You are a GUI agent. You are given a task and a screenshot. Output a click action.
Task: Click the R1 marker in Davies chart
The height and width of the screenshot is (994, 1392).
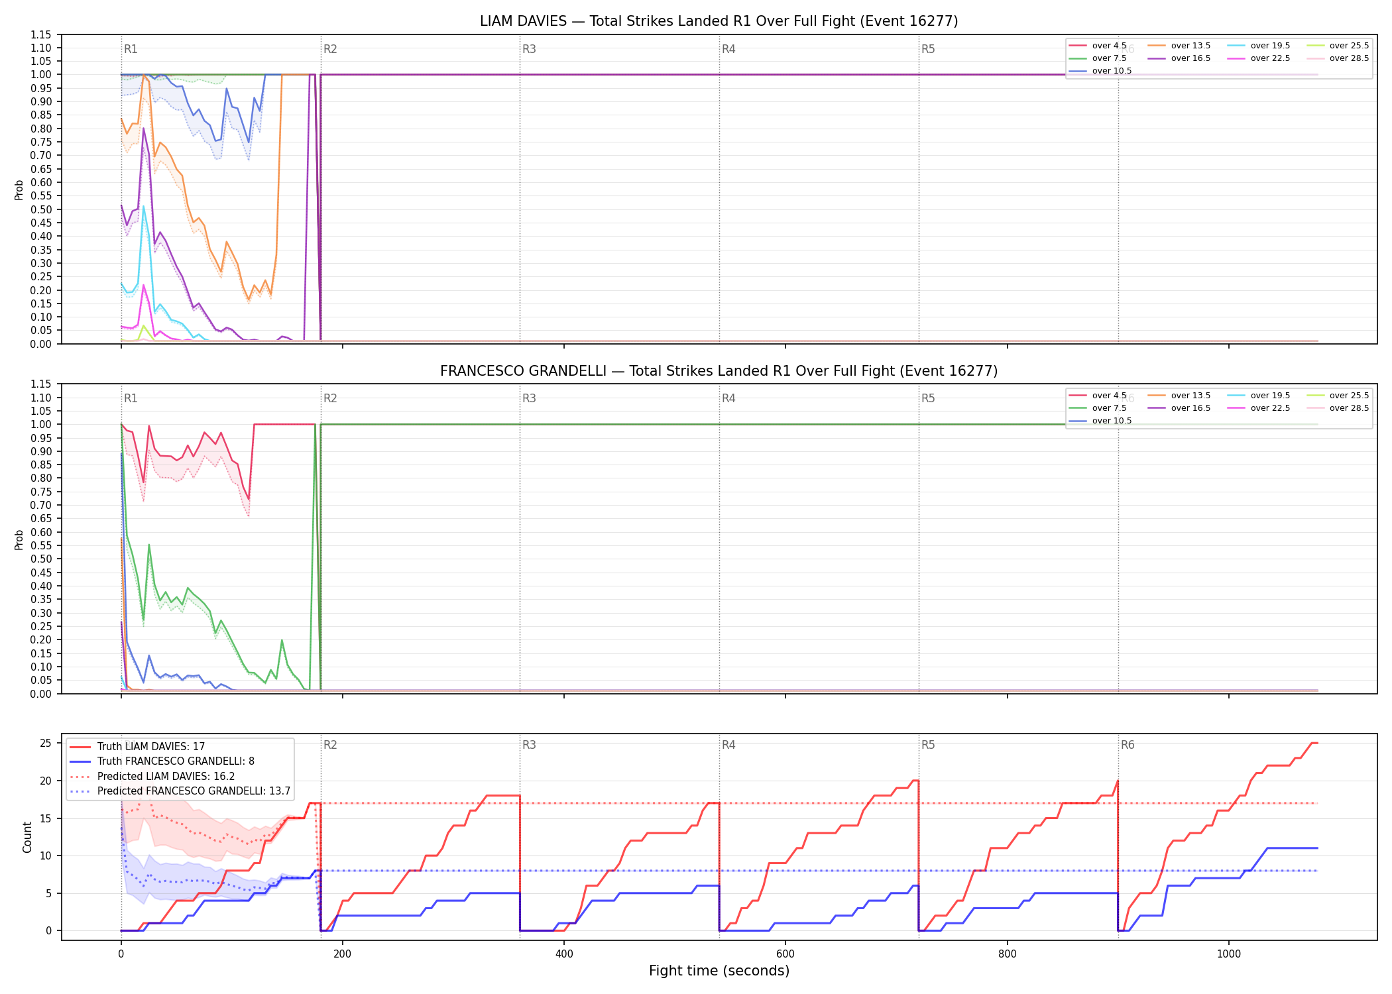(131, 49)
